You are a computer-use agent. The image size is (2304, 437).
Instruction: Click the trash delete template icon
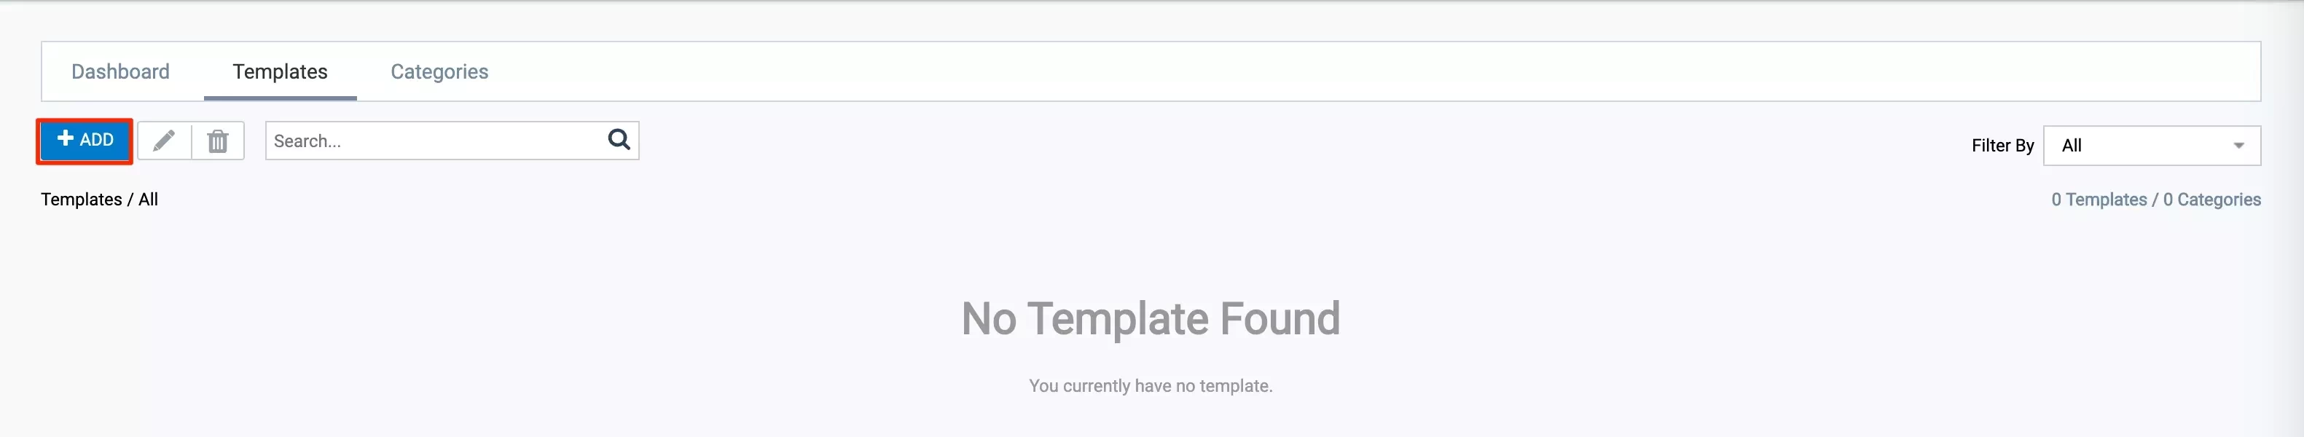[x=219, y=141]
